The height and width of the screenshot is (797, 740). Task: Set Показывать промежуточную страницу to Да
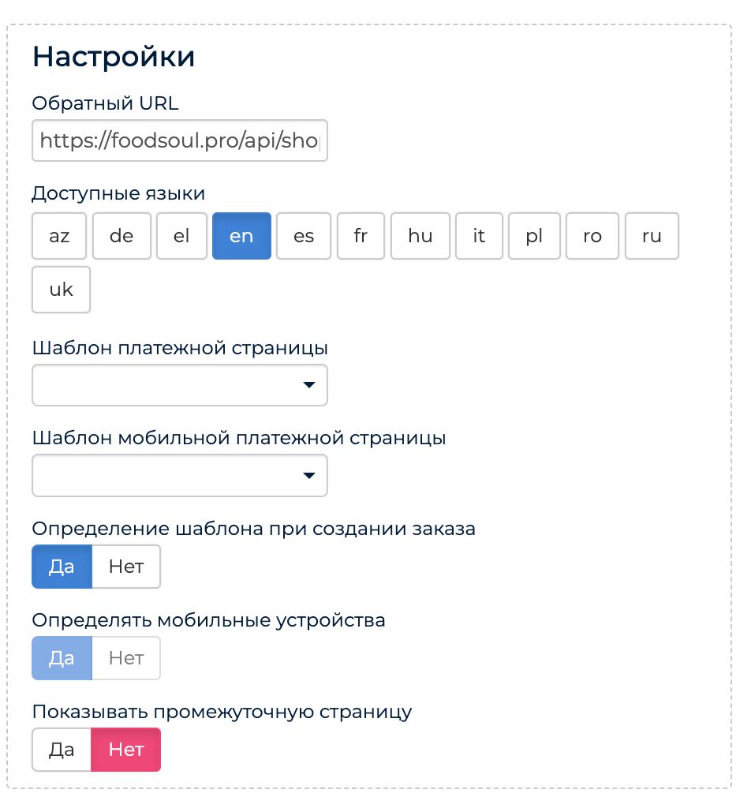coord(62,749)
